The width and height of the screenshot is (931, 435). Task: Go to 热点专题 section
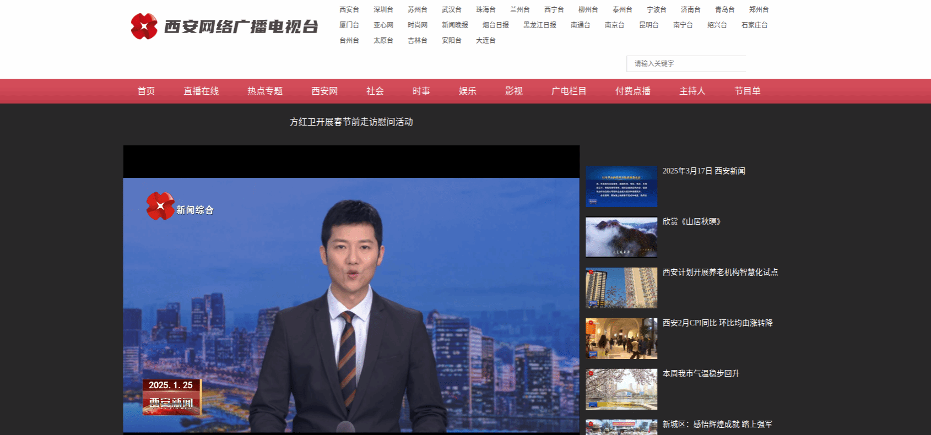pos(265,91)
